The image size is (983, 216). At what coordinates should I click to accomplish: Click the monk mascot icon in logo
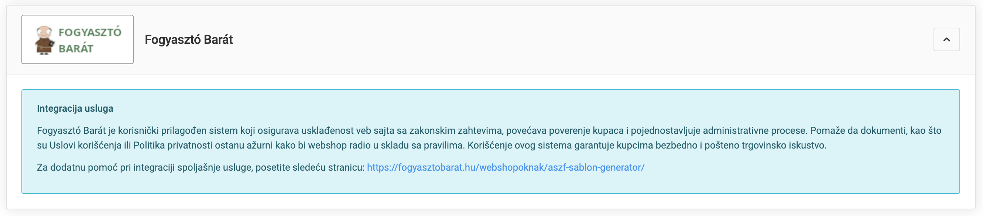click(x=44, y=40)
